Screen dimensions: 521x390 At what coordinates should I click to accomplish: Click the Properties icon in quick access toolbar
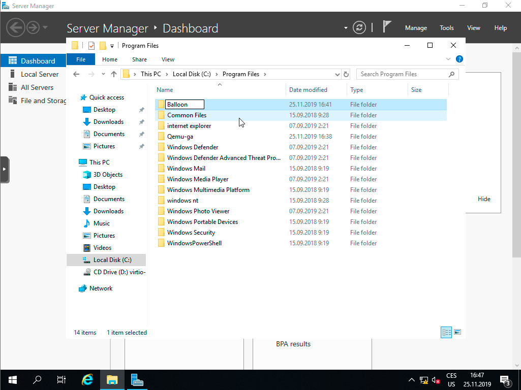pyautogui.click(x=92, y=45)
